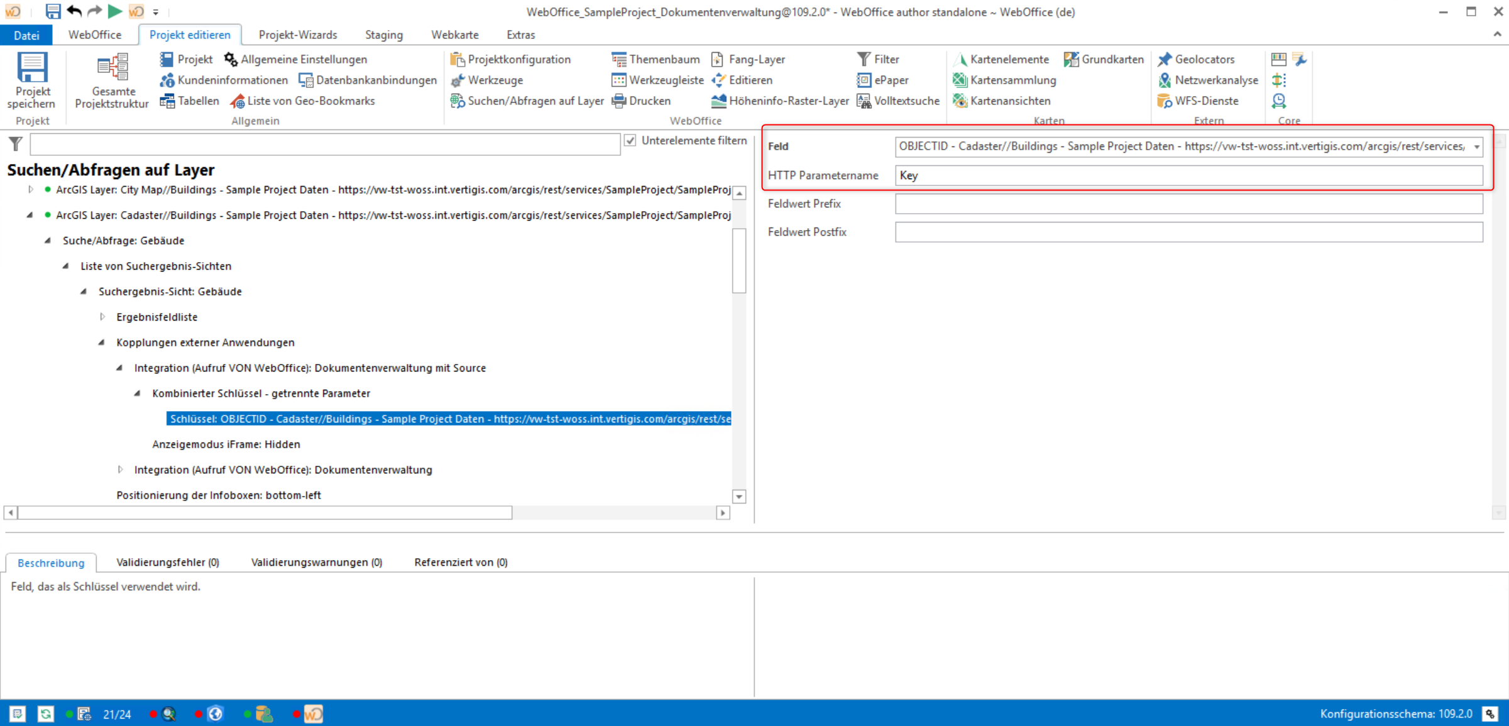Click the Redo arrow in quick access toolbar

(94, 11)
